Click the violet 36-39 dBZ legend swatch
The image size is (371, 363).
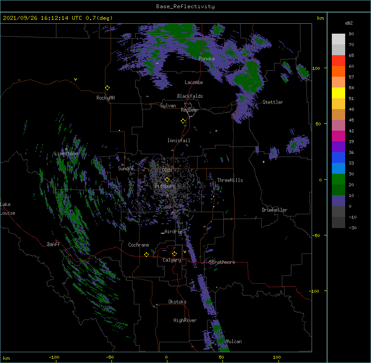338,147
